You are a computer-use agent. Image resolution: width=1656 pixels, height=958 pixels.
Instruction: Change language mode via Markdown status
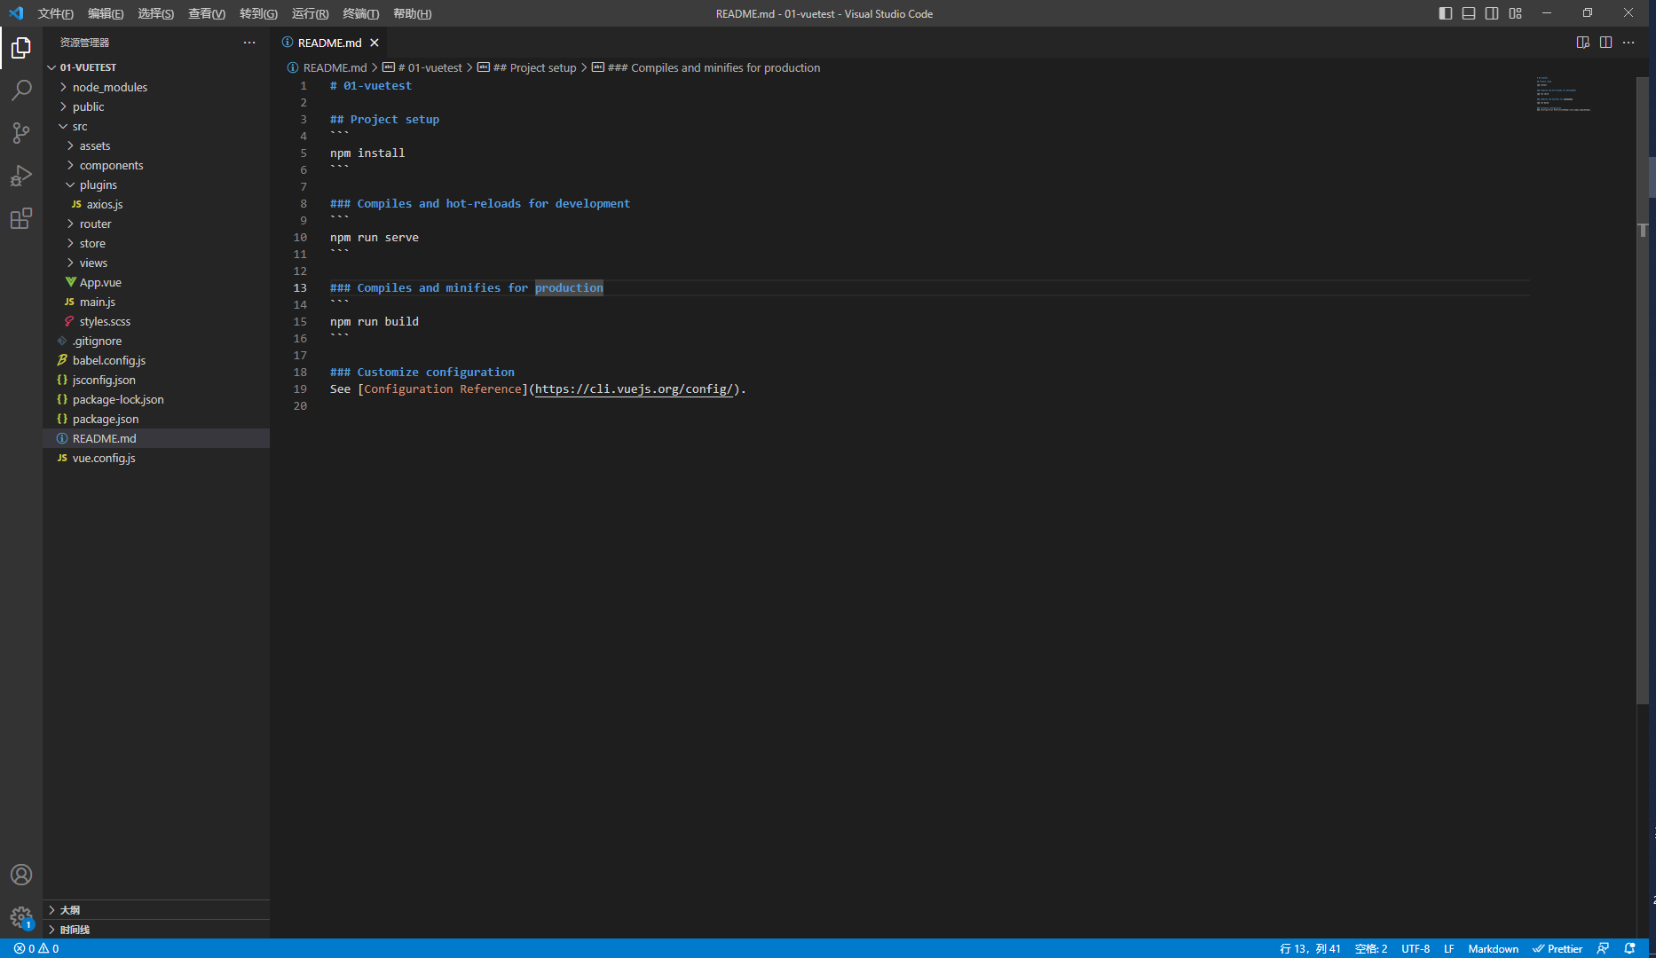(1493, 948)
